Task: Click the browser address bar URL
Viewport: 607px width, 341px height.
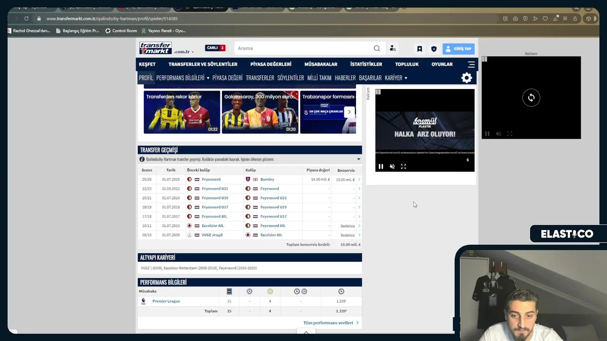Action: pyautogui.click(x=112, y=18)
